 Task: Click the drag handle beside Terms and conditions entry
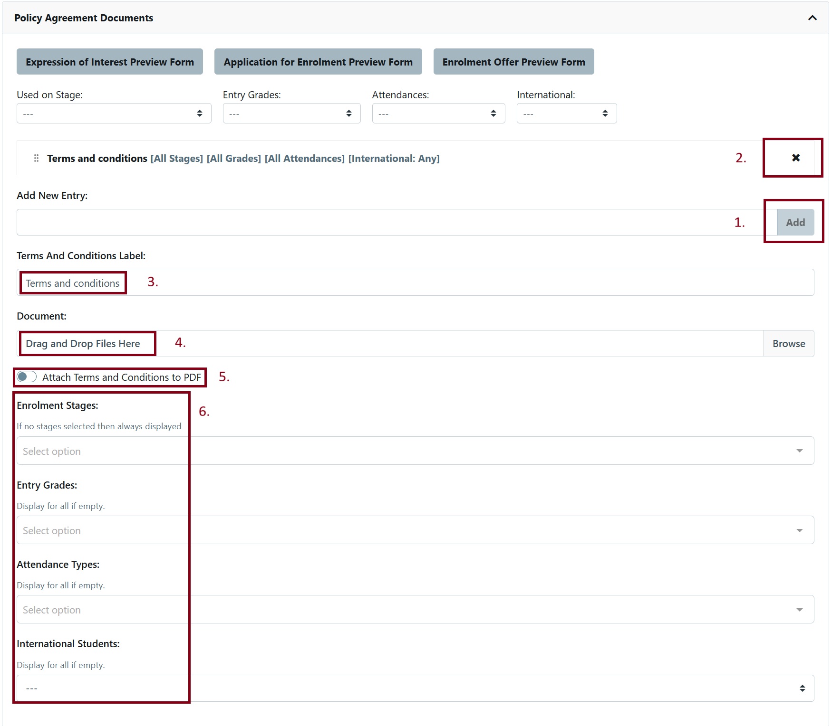[x=36, y=158]
